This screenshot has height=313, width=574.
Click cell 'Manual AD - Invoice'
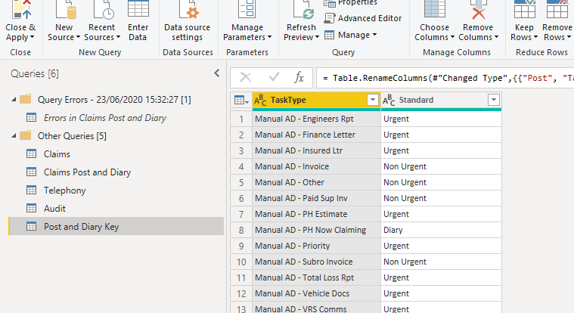[317, 166]
